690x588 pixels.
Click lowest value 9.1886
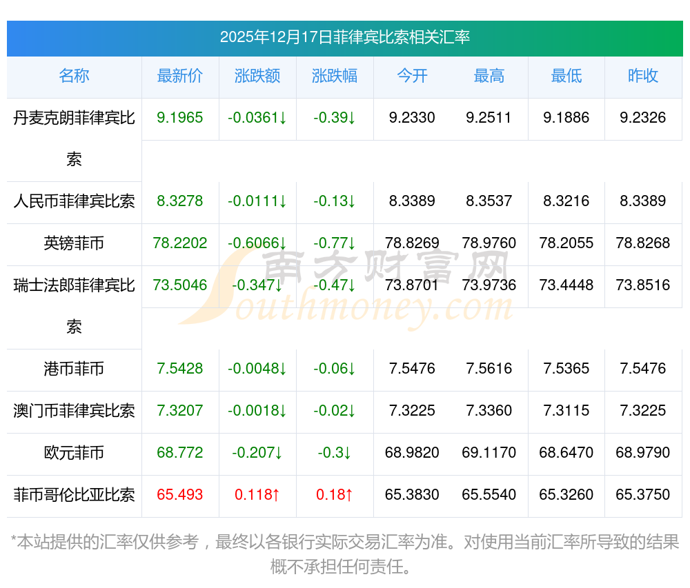[x=566, y=118]
